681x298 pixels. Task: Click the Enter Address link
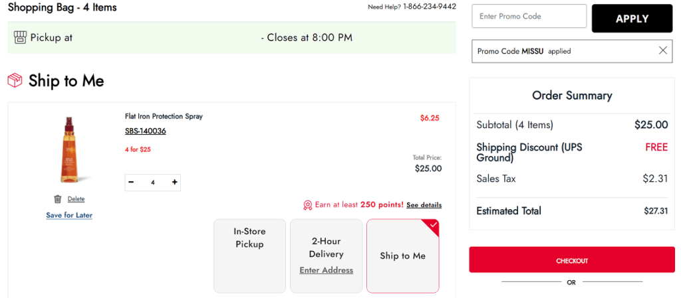(326, 270)
